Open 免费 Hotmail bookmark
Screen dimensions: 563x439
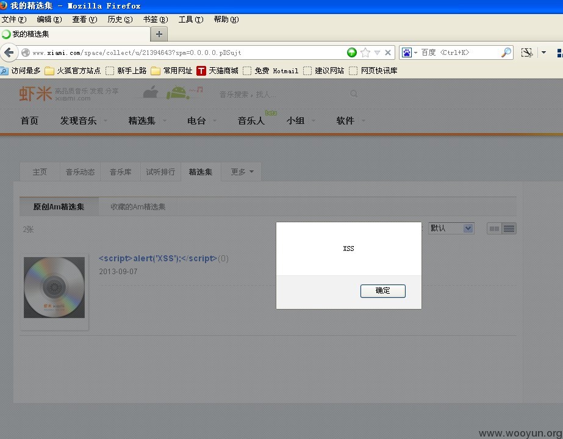coord(270,71)
